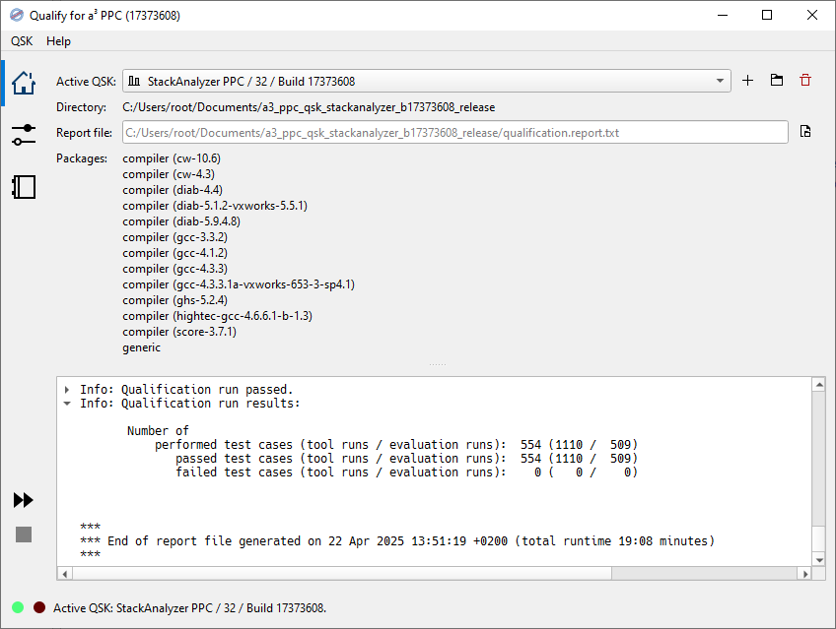Click the horizontal scrollbar thumb in log
Screen dimensions: 836x629
pos(342,574)
